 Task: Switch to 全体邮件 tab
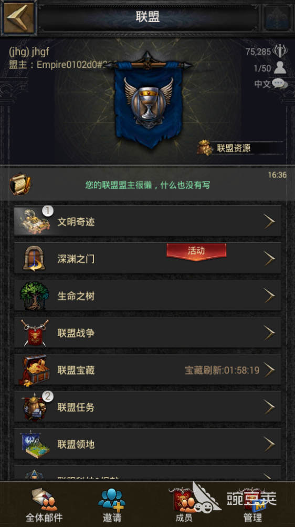coord(44,505)
